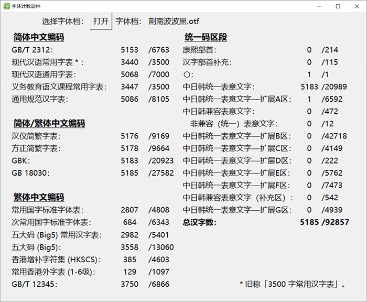
Task: Click the /42718 total for 扩展B区
Action: coord(334,136)
